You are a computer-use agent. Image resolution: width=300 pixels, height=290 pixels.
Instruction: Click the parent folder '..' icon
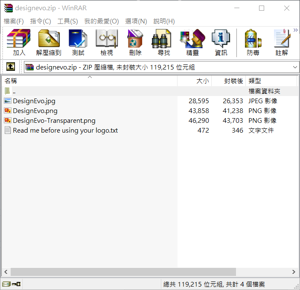point(7,91)
